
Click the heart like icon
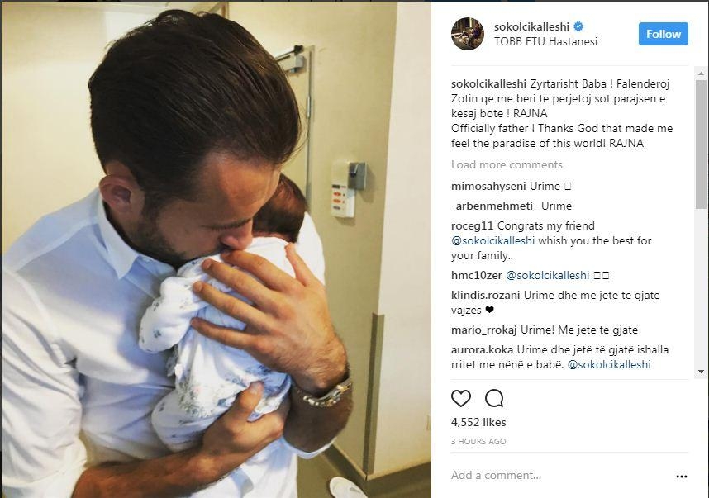pos(461,398)
